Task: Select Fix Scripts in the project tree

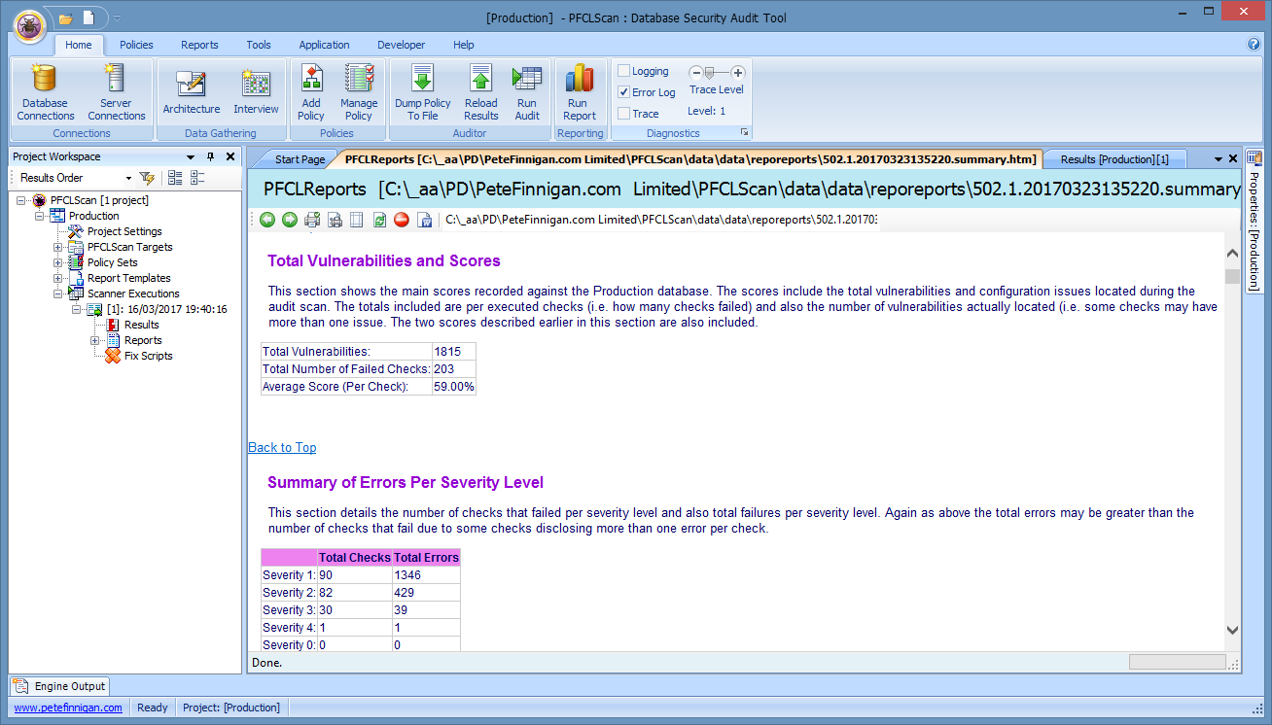Action: pos(148,356)
